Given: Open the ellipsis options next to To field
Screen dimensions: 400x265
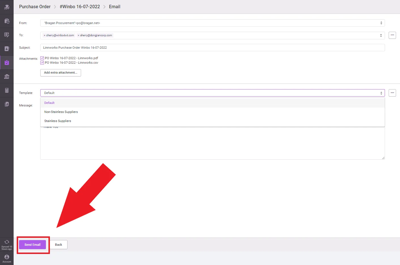Looking at the screenshot, I should click(392, 35).
